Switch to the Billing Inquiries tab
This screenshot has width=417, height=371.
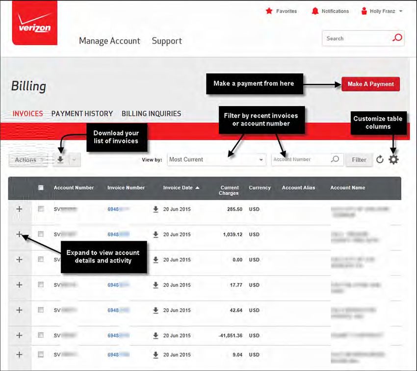151,114
